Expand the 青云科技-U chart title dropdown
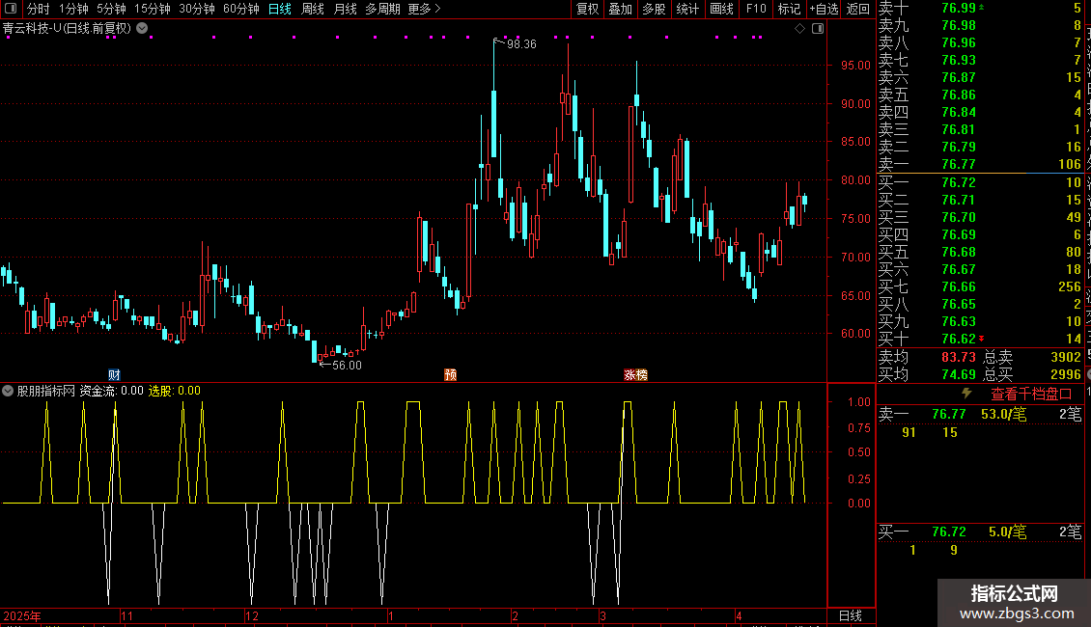Image resolution: width=1091 pixels, height=627 pixels. 143,28
